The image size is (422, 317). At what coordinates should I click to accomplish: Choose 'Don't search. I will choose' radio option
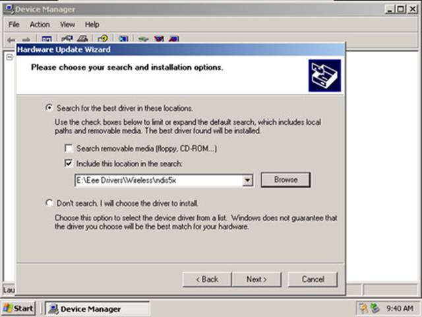(49, 203)
